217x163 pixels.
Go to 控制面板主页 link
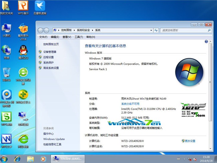tap(51, 44)
